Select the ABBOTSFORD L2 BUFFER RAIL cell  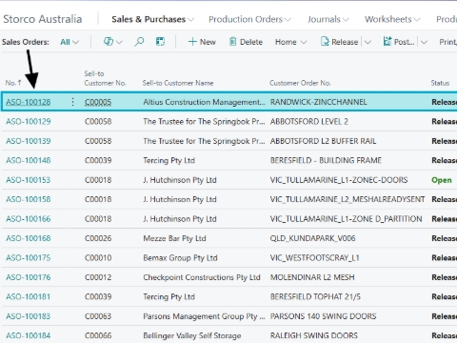pyautogui.click(x=323, y=141)
